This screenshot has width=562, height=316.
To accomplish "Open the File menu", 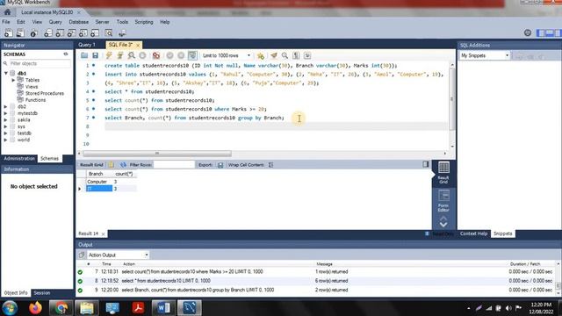I will coord(6,22).
